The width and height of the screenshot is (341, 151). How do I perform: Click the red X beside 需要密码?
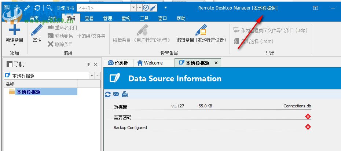point(308,117)
